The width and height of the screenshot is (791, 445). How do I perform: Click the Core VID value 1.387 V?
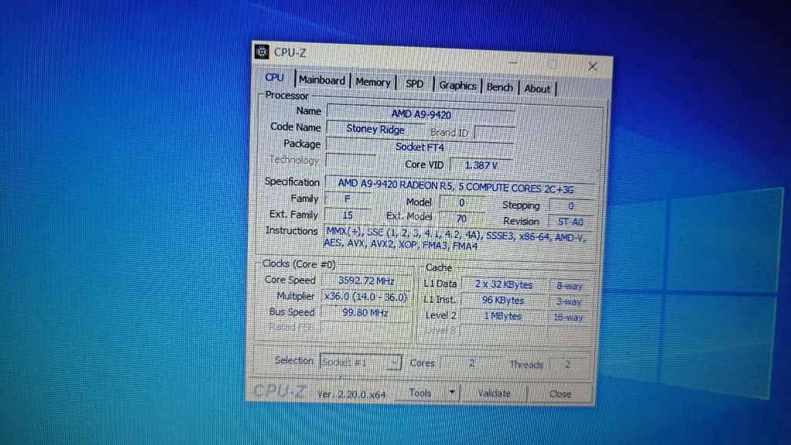pos(480,165)
